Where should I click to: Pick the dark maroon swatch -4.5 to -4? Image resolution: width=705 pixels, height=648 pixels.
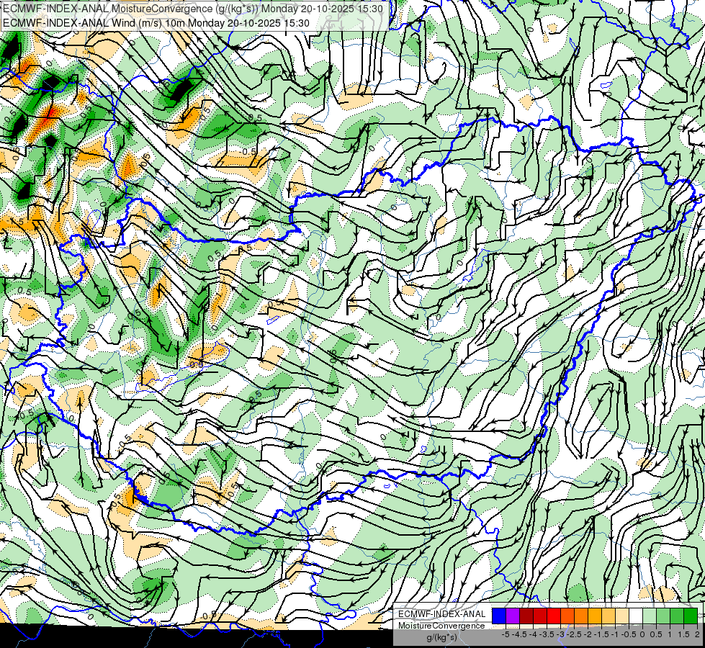526,616
